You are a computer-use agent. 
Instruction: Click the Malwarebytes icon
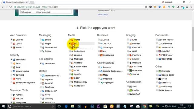coord(14,71)
